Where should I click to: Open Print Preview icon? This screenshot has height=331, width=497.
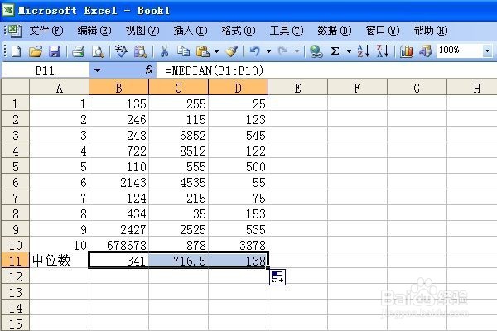click(98, 51)
